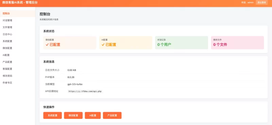Click the 日志文件大小 label
Screen dimensions: 272x125
click(x=52, y=70)
